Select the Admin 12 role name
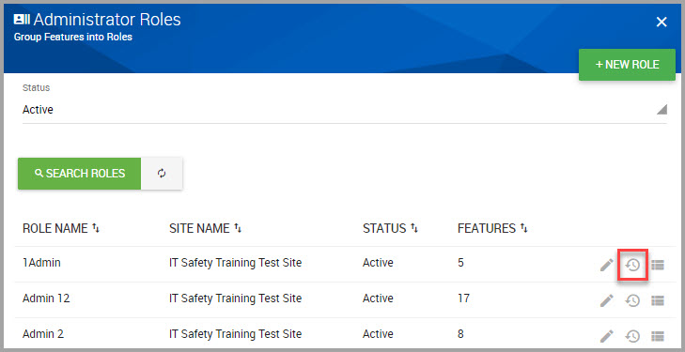Image resolution: width=685 pixels, height=352 pixels. point(46,298)
